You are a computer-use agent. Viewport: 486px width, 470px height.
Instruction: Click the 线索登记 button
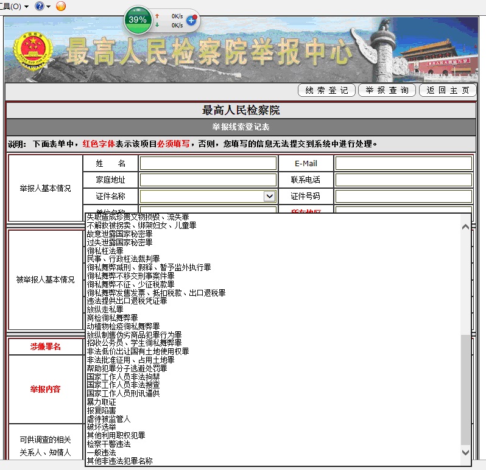[x=326, y=90]
